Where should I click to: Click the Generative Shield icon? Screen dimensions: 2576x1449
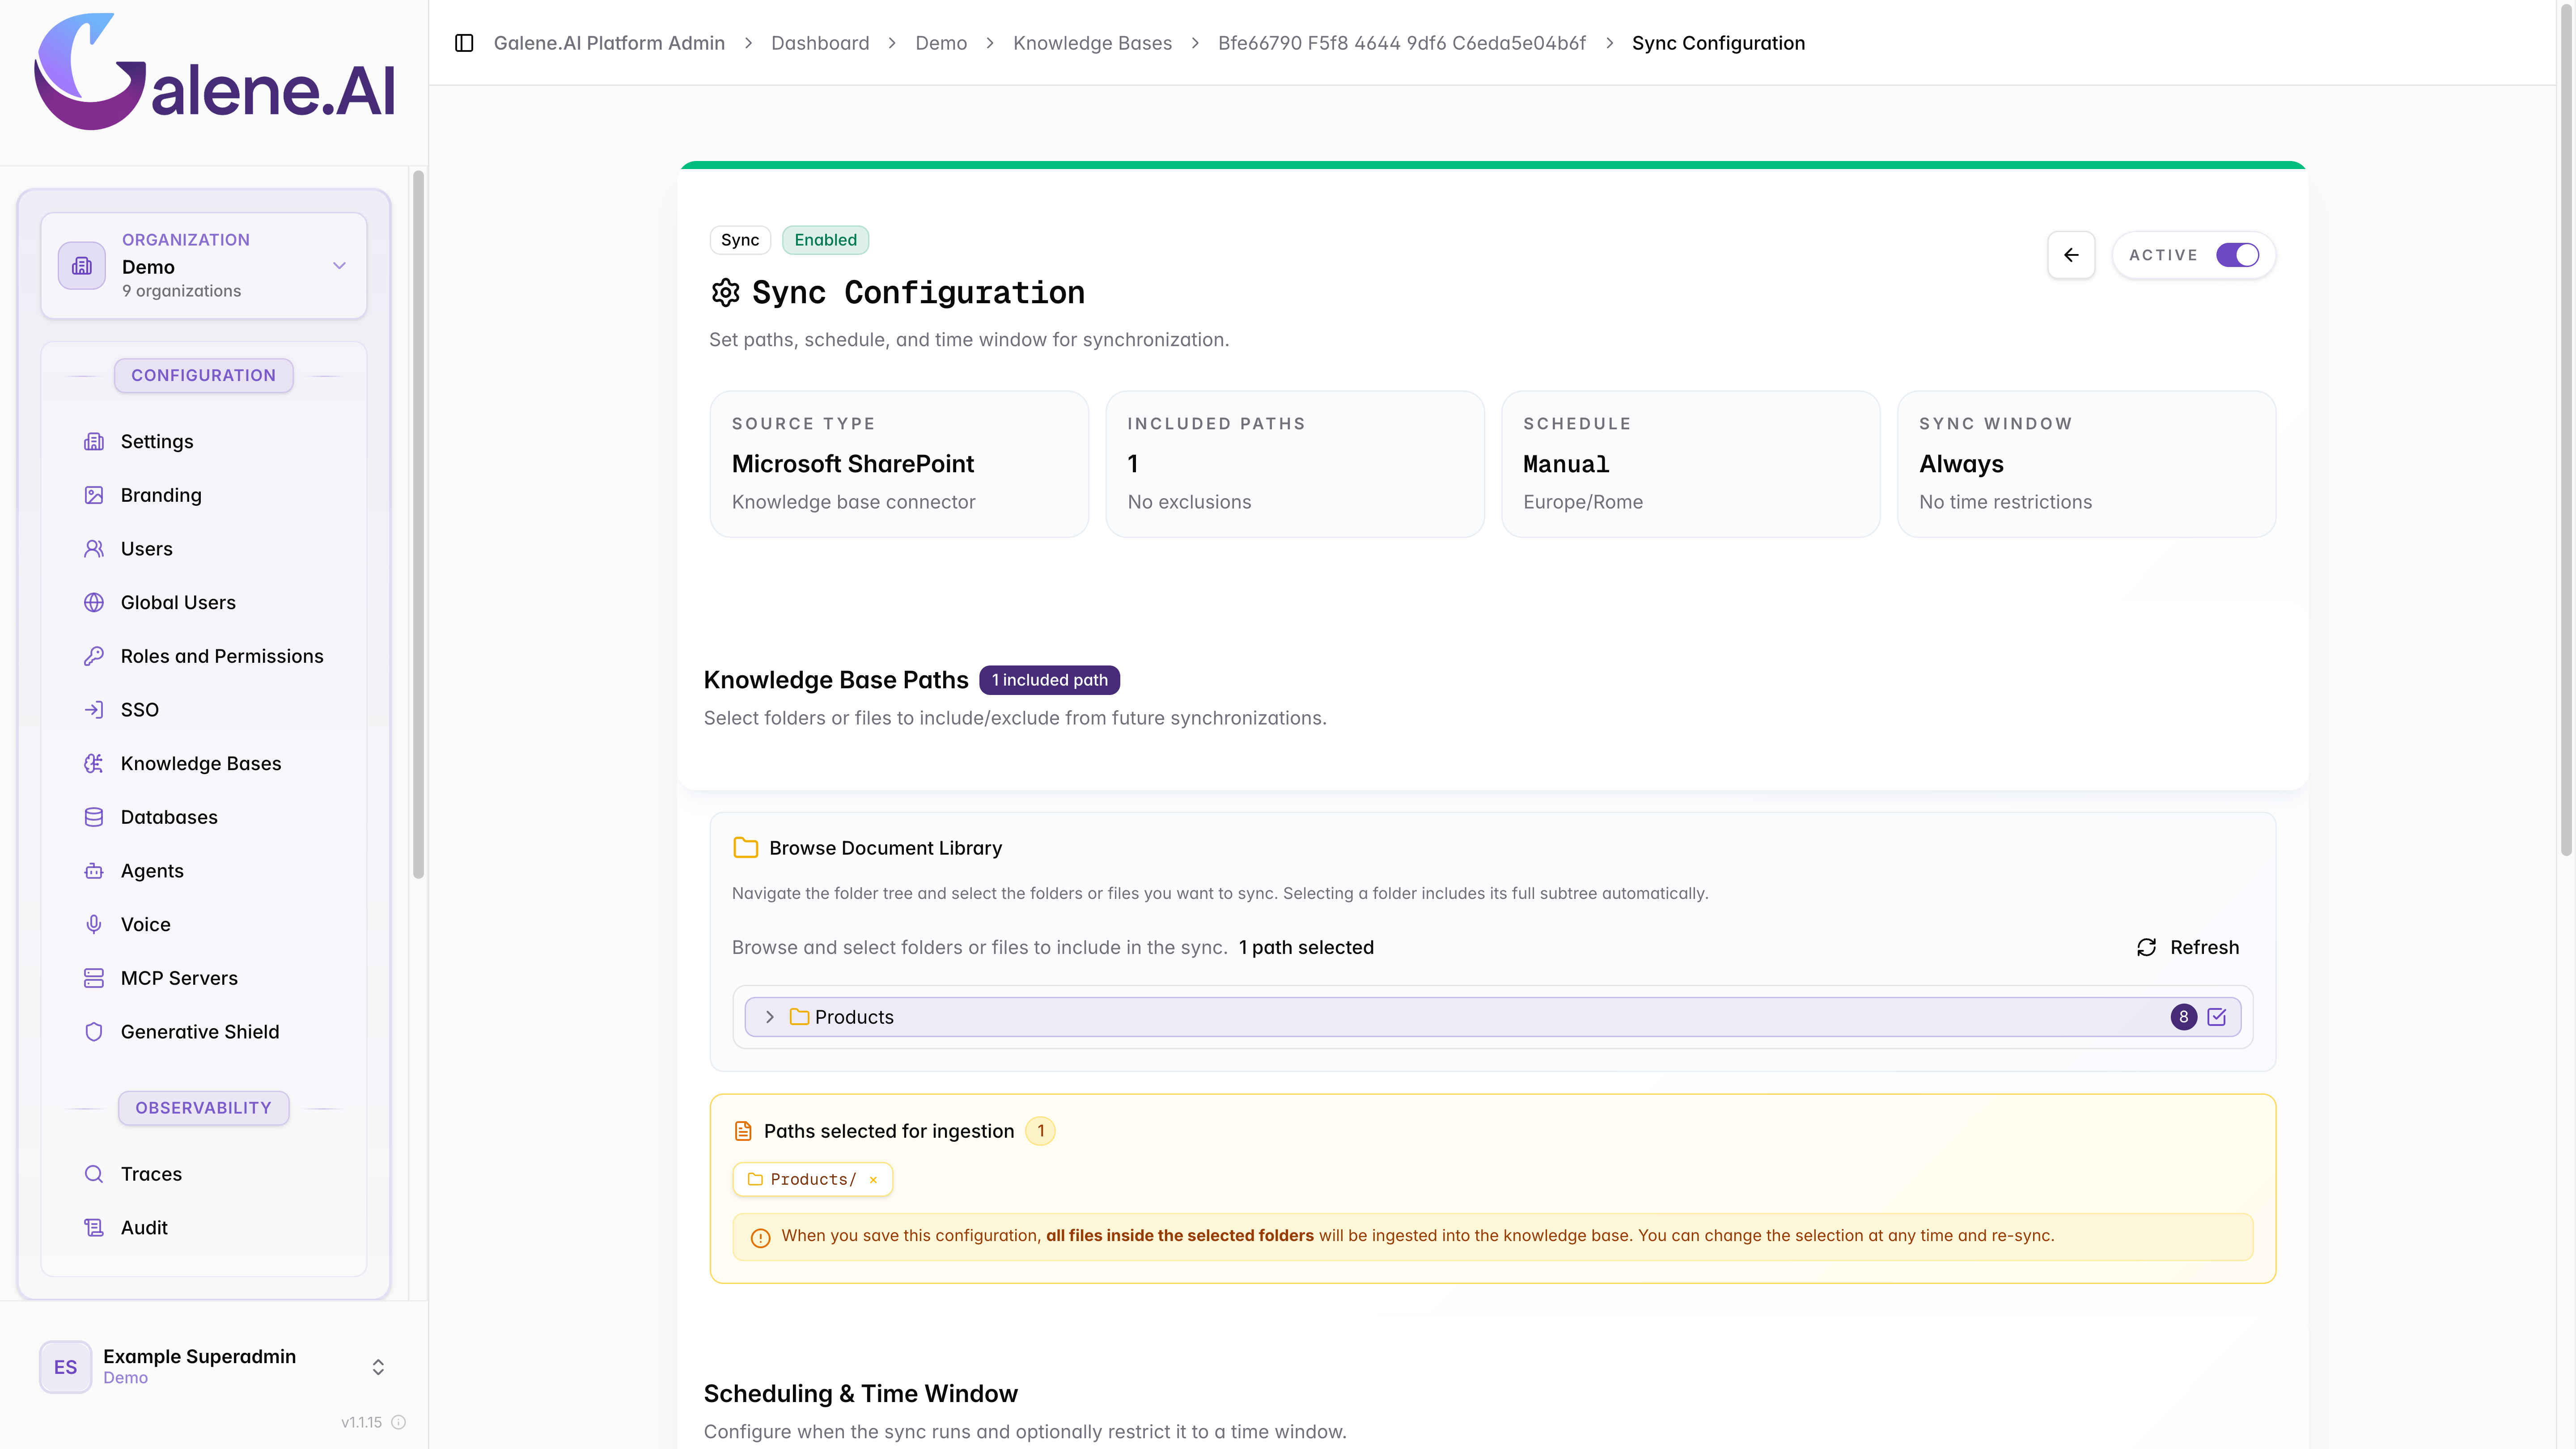click(94, 1032)
